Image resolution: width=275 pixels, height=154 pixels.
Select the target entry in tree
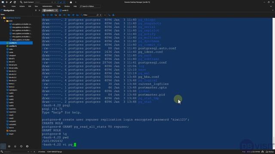[11, 134]
